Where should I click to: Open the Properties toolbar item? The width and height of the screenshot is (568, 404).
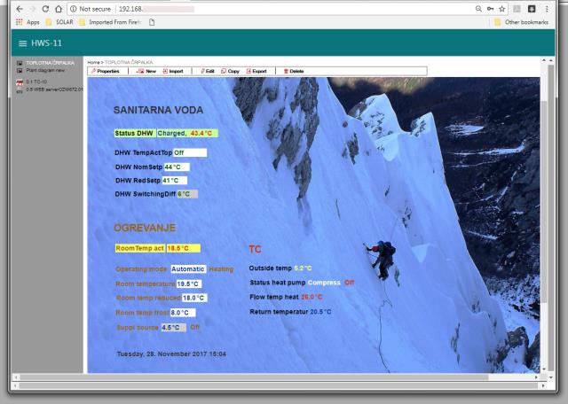(x=106, y=71)
